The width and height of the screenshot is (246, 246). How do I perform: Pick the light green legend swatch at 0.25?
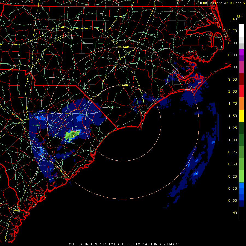pyautogui.click(x=241, y=176)
